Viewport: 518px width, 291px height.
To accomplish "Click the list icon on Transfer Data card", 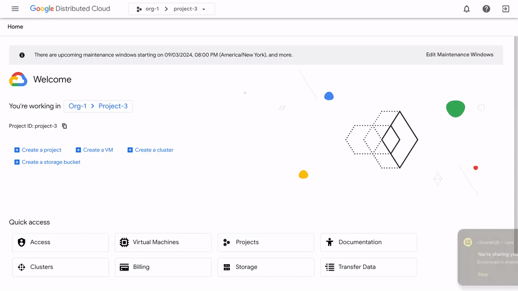I will [330, 267].
